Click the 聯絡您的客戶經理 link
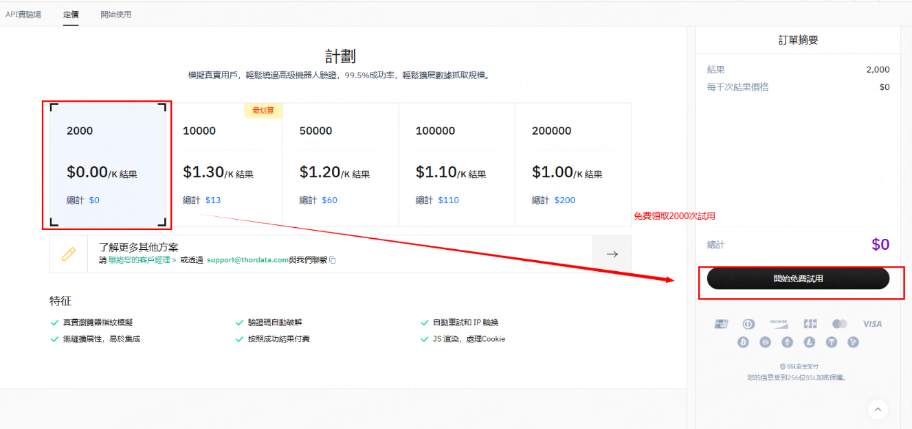This screenshot has width=912, height=429. coord(142,260)
